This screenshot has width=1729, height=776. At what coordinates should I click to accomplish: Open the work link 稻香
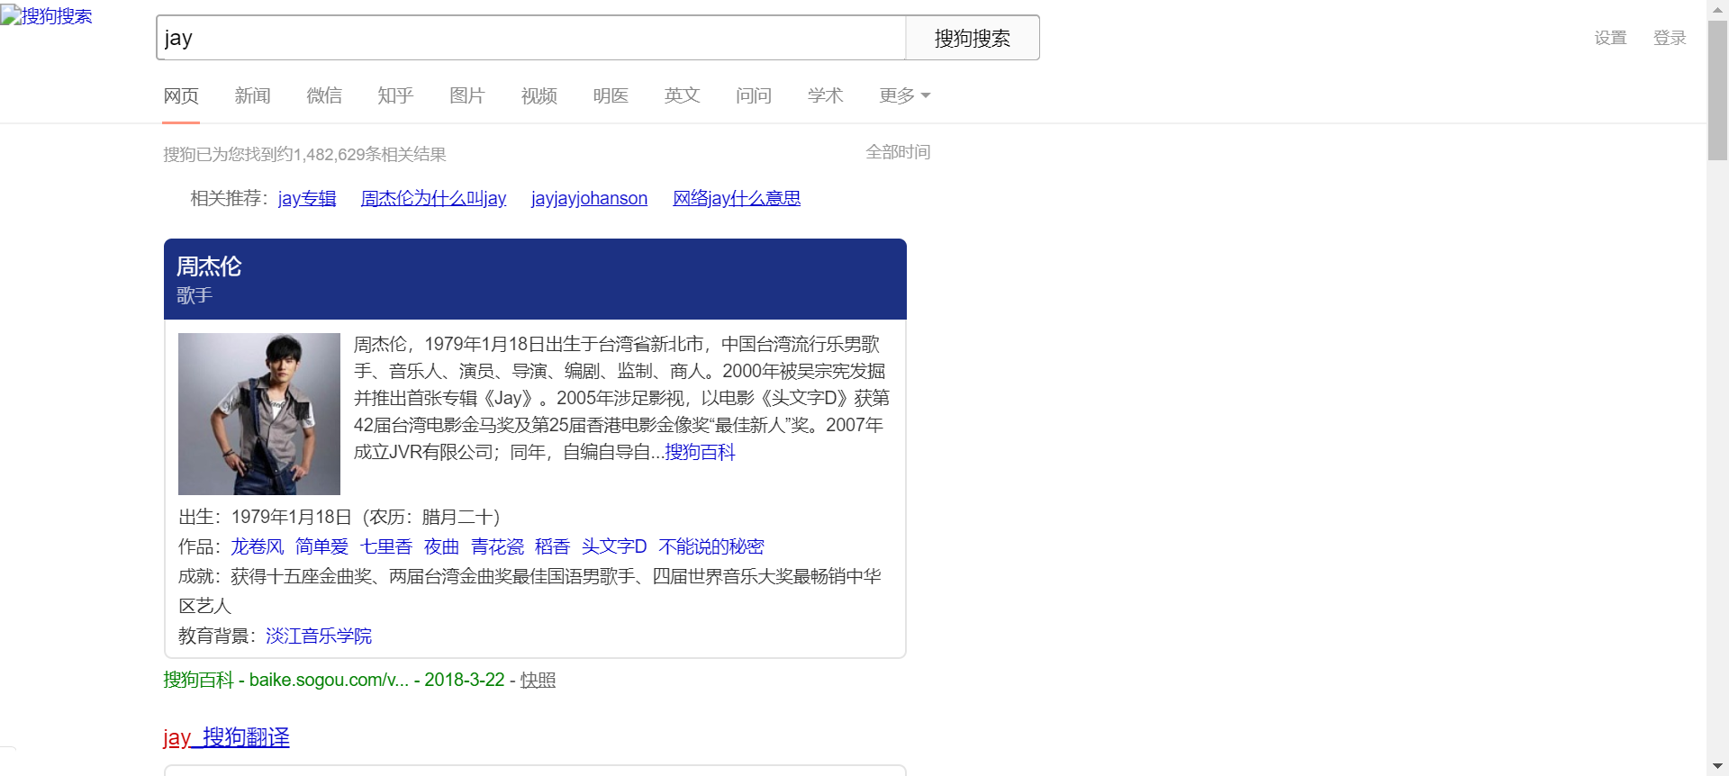(552, 546)
